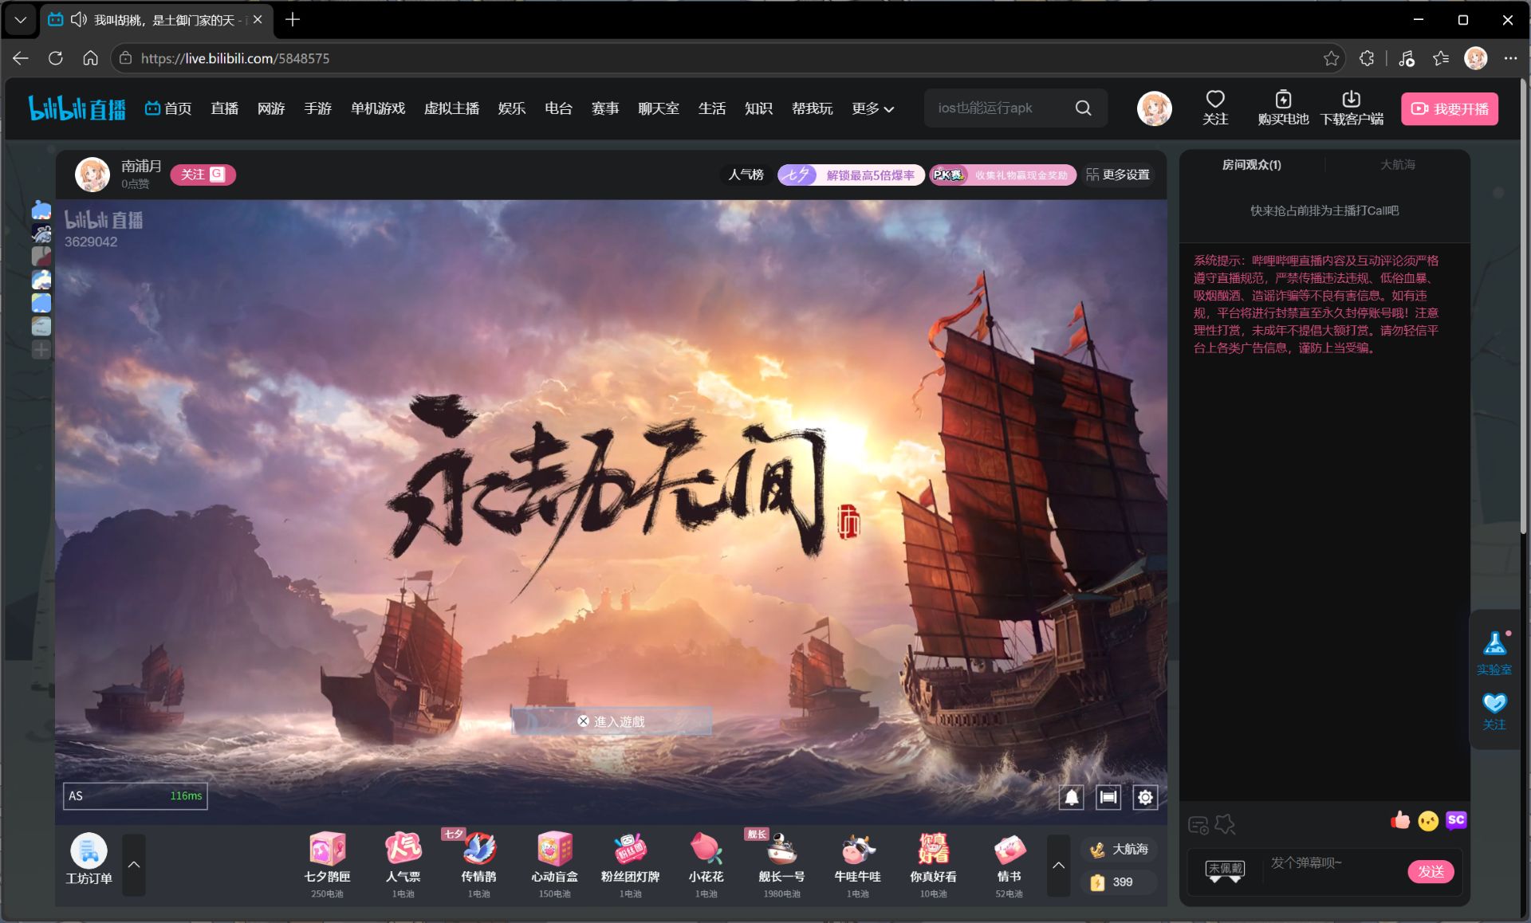The height and width of the screenshot is (923, 1531).
Task: Click the bell notification icon on the video
Action: (1072, 797)
